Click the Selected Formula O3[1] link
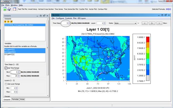This screenshot has height=108, width=173. click(168, 9)
